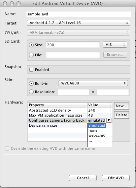Select the Built-in skin radio button
Image resolution: width=136 pixels, height=188 pixels.
(x=31, y=83)
